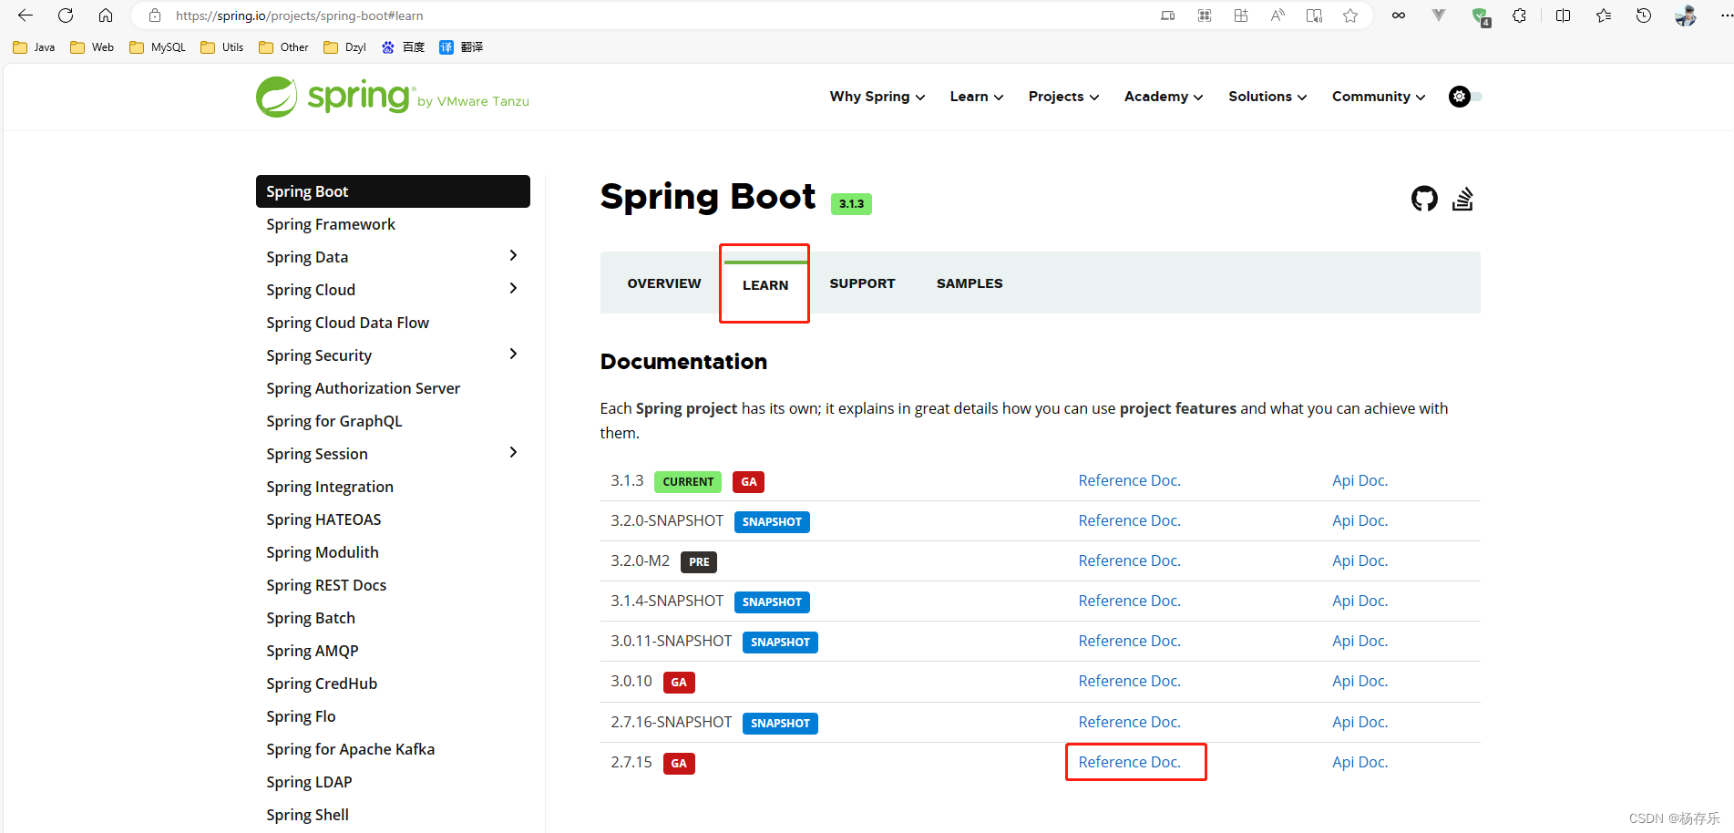This screenshot has height=833, width=1734.
Task: Open the MySQL bookmarks folder
Action: coord(157,47)
